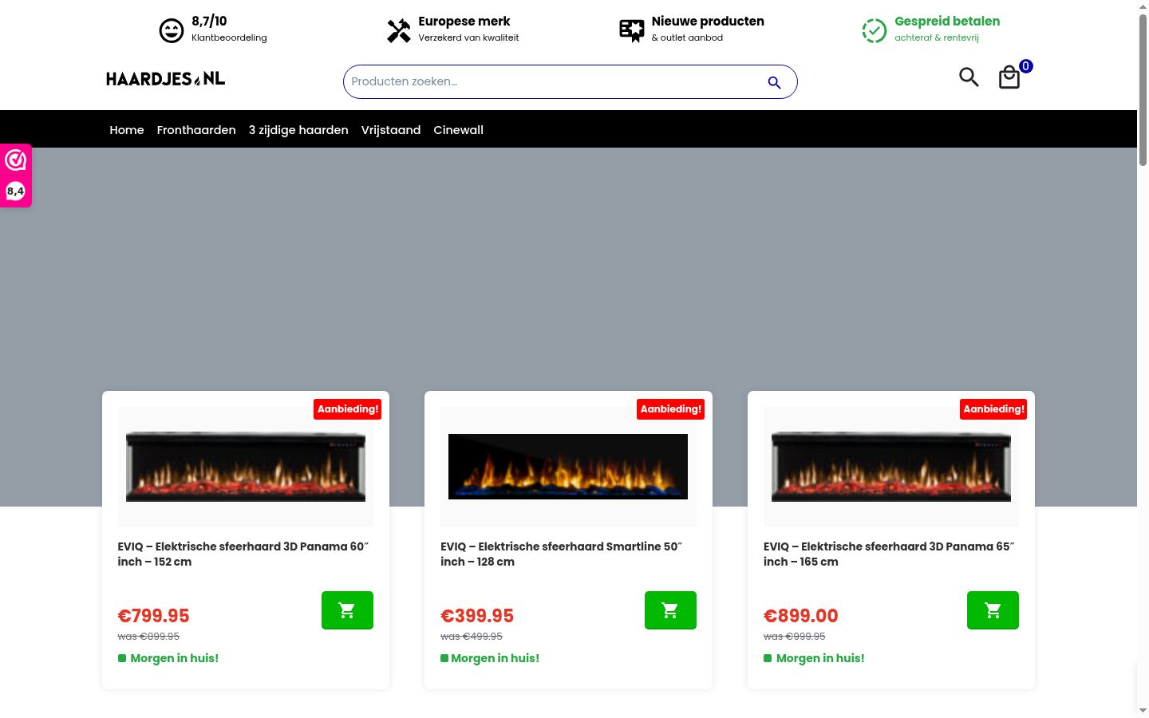1149x718 pixels.
Task: Add Panama 60 inch fireplace to cart
Action: [x=347, y=610]
